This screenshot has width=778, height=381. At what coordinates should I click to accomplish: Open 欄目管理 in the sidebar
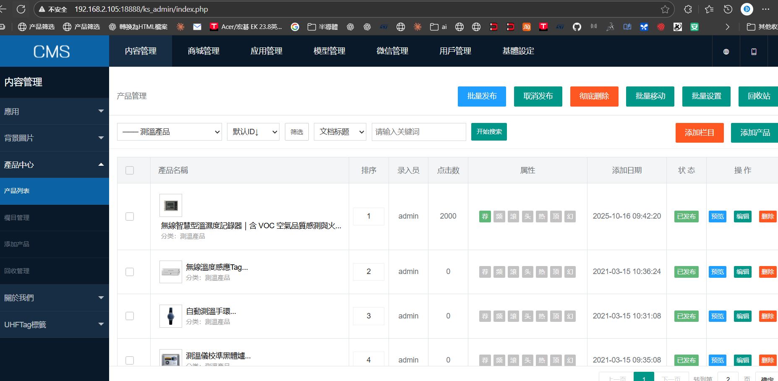[17, 217]
